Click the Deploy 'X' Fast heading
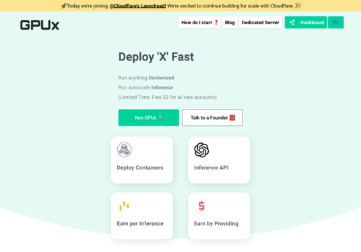 click(156, 56)
